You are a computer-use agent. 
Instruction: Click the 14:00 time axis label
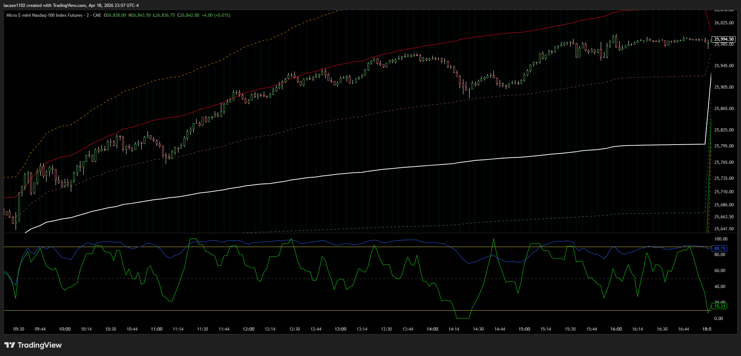tap(432, 329)
